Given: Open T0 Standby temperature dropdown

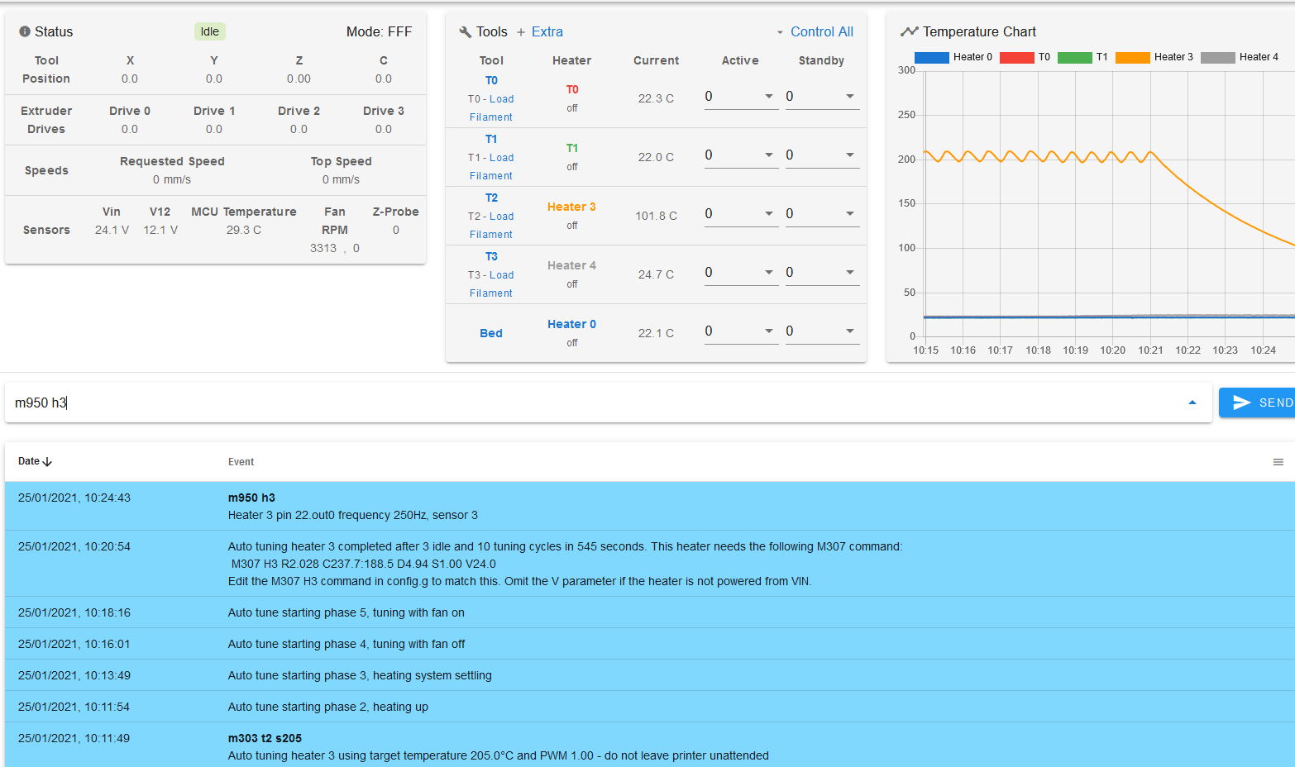Looking at the screenshot, I should pyautogui.click(x=850, y=97).
